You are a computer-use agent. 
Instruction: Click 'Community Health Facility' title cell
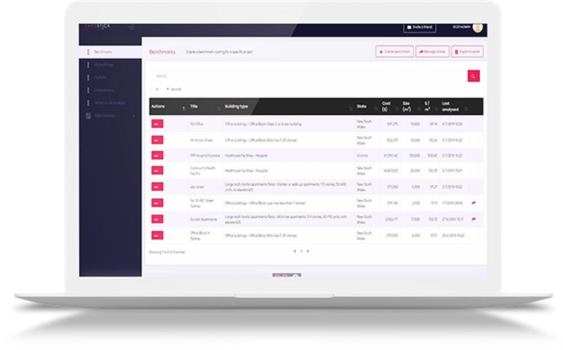point(203,171)
